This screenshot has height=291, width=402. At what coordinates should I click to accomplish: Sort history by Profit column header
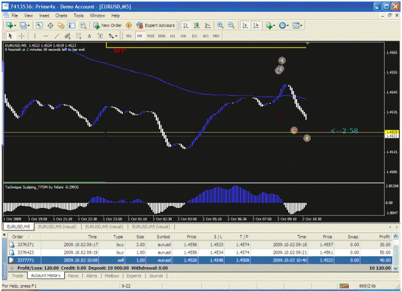(x=377, y=236)
